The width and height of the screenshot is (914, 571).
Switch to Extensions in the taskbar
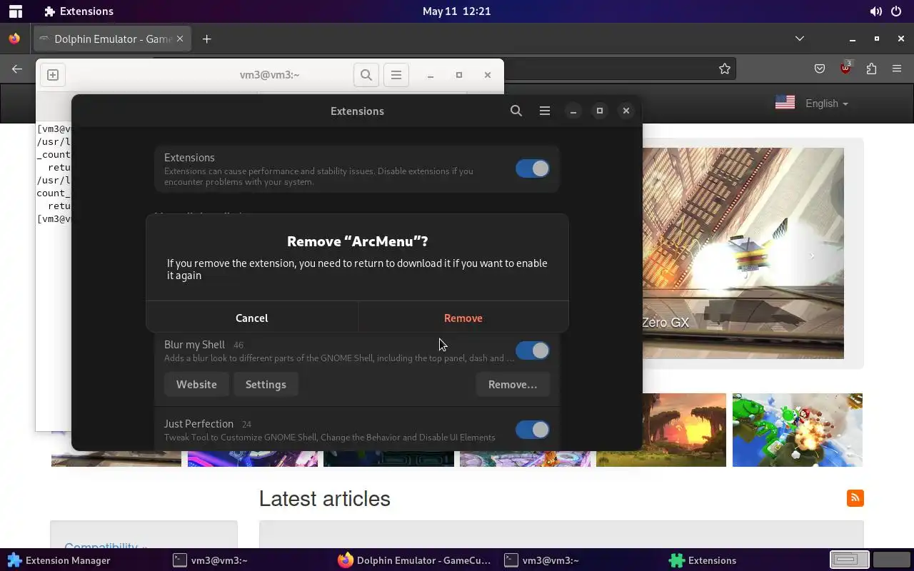pos(703,560)
